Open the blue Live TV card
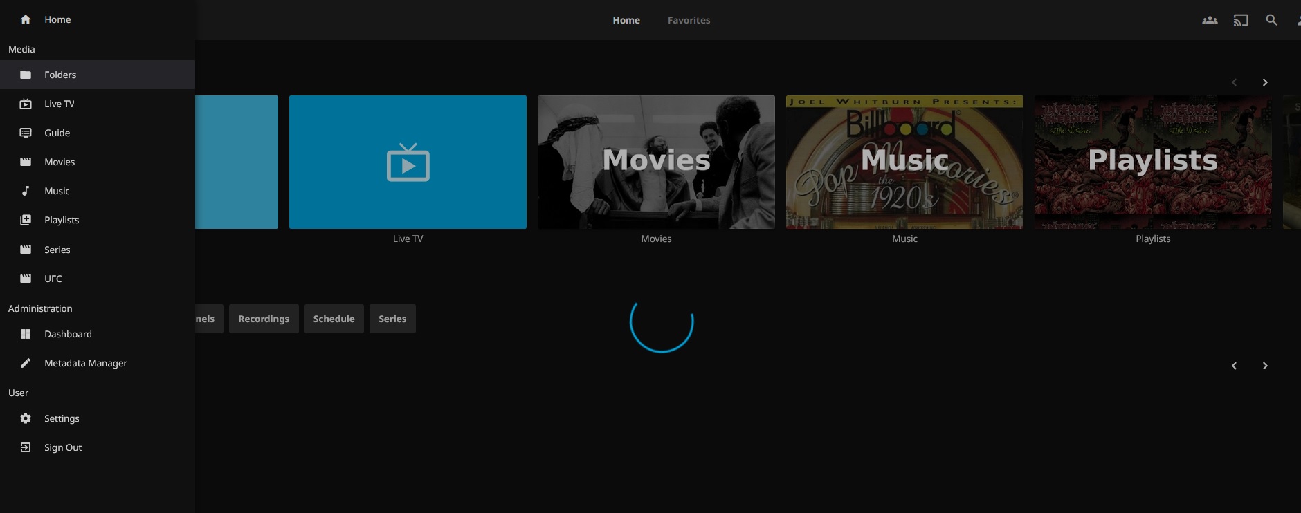The image size is (1301, 513). (x=408, y=162)
